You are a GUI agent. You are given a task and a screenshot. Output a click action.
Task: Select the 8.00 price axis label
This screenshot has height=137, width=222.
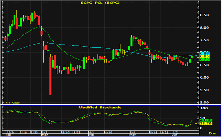tap(204, 28)
